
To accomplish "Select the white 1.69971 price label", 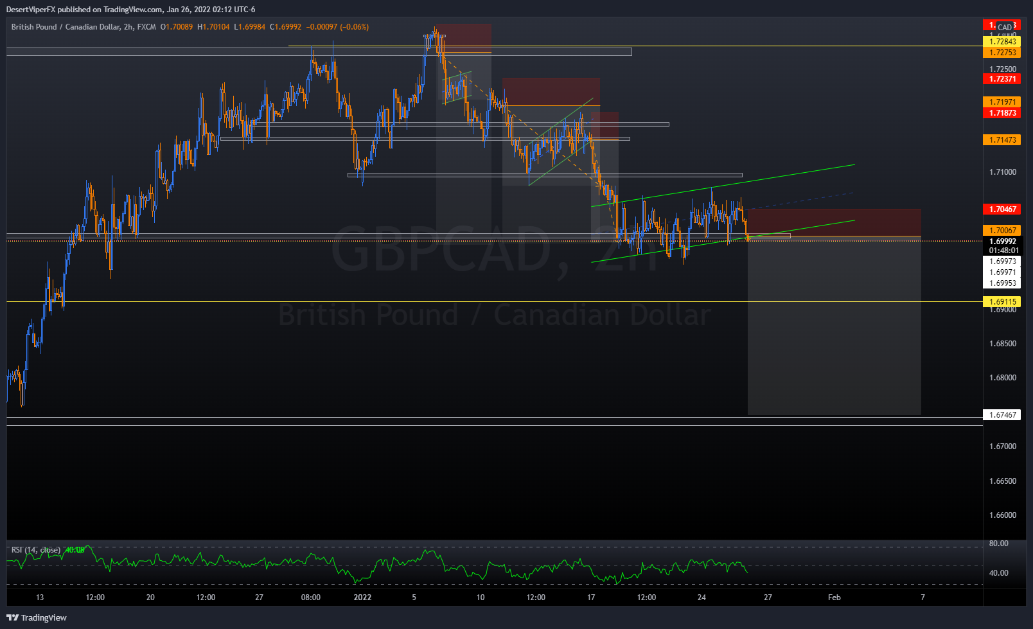I will 1002,272.
